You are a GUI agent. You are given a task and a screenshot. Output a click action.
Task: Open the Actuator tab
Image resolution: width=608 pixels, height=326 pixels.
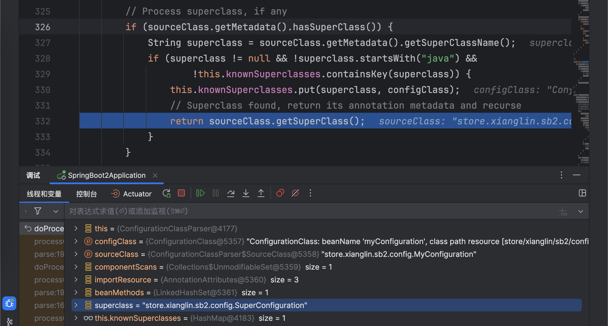click(131, 194)
